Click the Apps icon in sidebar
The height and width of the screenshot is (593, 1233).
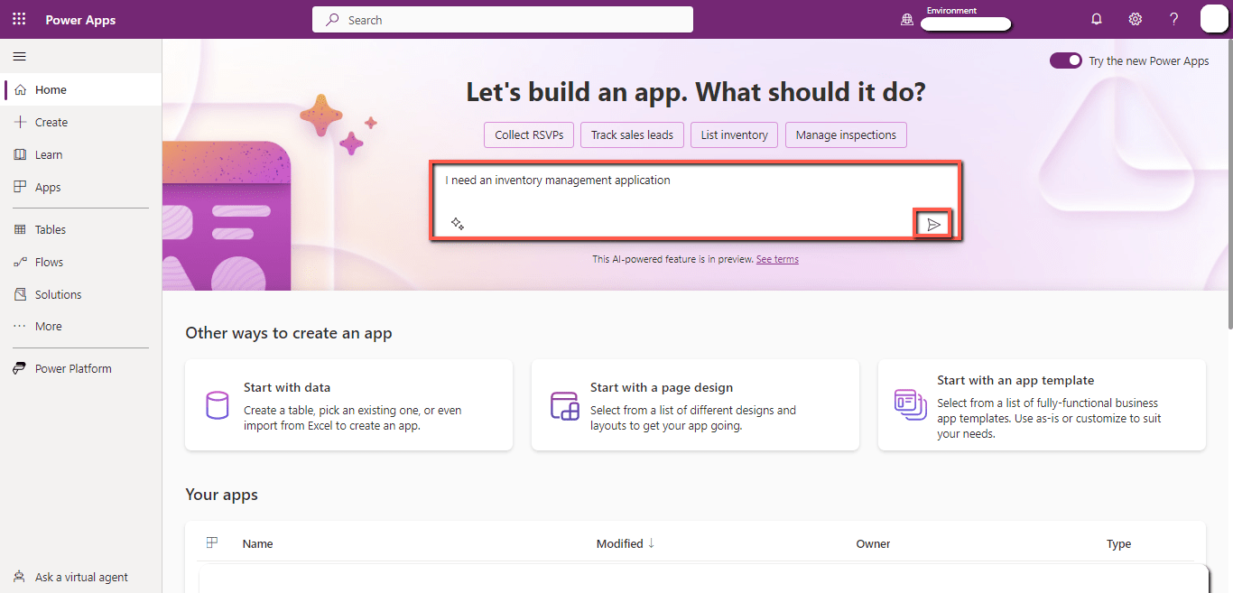click(x=21, y=187)
